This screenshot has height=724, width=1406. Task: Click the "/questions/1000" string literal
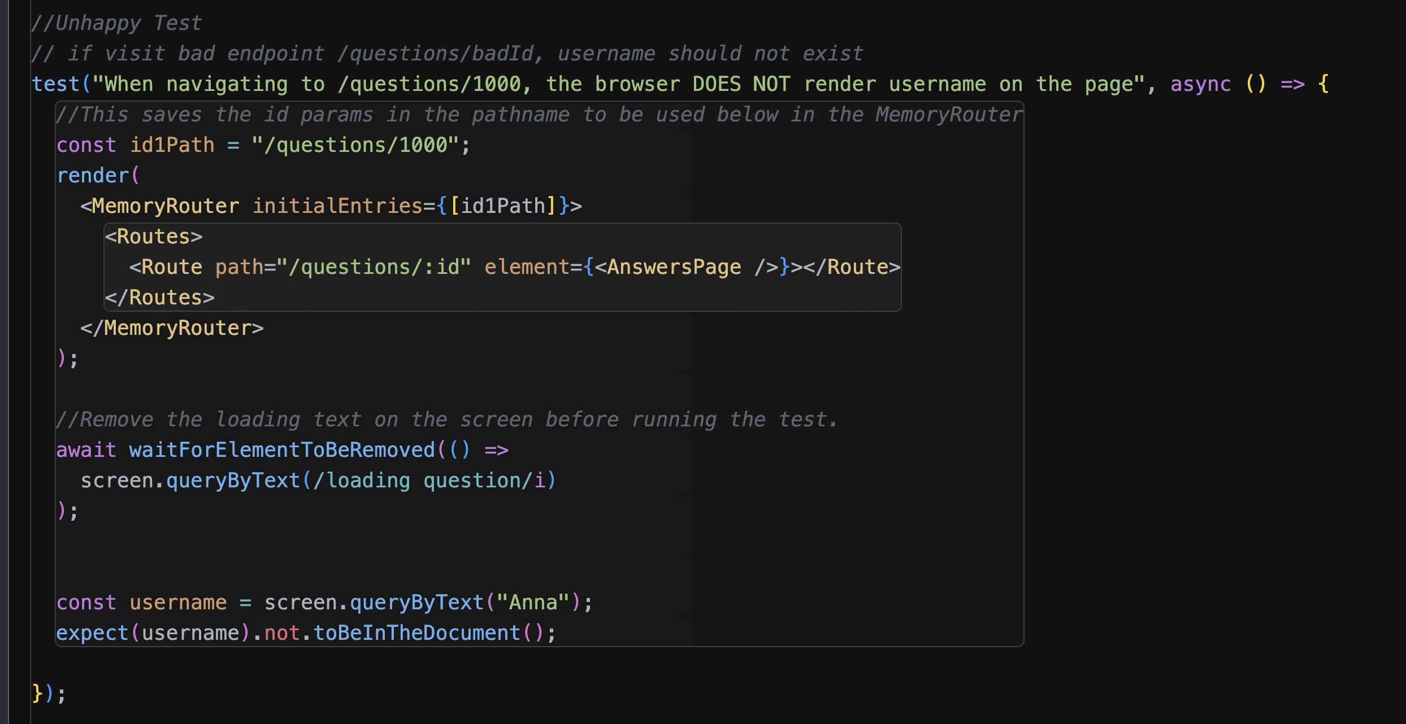coord(354,145)
